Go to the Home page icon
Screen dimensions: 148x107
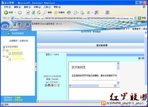coord(39,12)
